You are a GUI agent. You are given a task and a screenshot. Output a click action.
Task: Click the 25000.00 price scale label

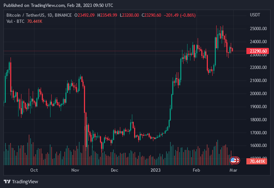[x=258, y=29]
